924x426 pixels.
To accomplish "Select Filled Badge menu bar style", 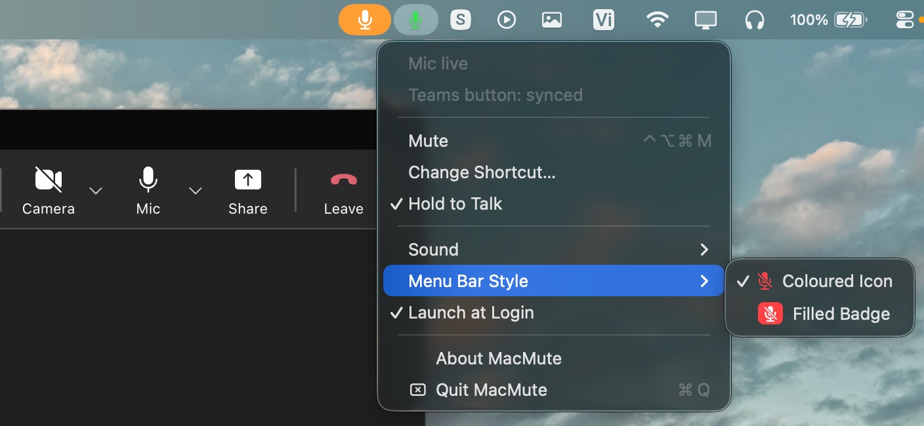I will [820, 314].
